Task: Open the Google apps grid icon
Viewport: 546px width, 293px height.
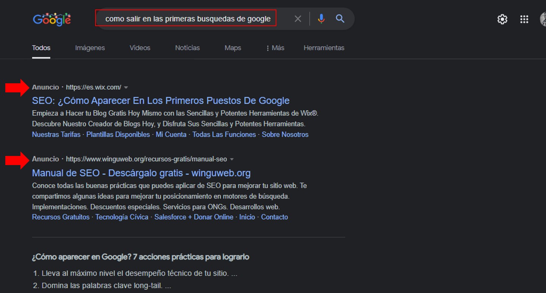Action: click(524, 19)
